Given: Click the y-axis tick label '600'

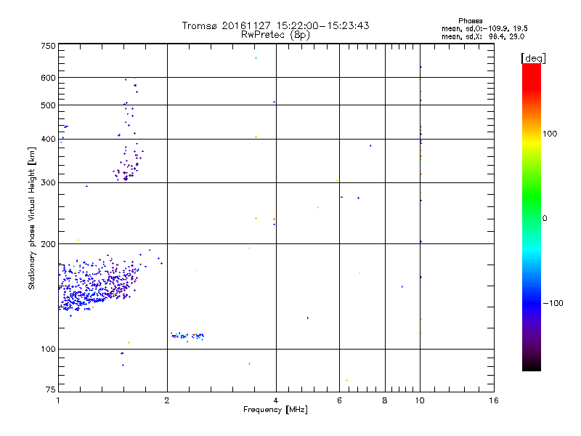Looking at the screenshot, I should click(x=48, y=78).
